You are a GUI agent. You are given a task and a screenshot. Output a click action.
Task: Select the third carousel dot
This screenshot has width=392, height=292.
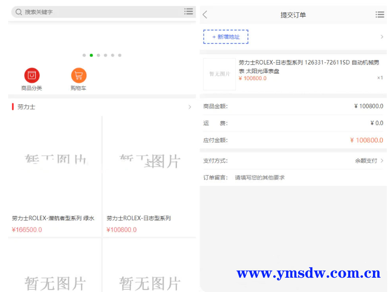99,55
